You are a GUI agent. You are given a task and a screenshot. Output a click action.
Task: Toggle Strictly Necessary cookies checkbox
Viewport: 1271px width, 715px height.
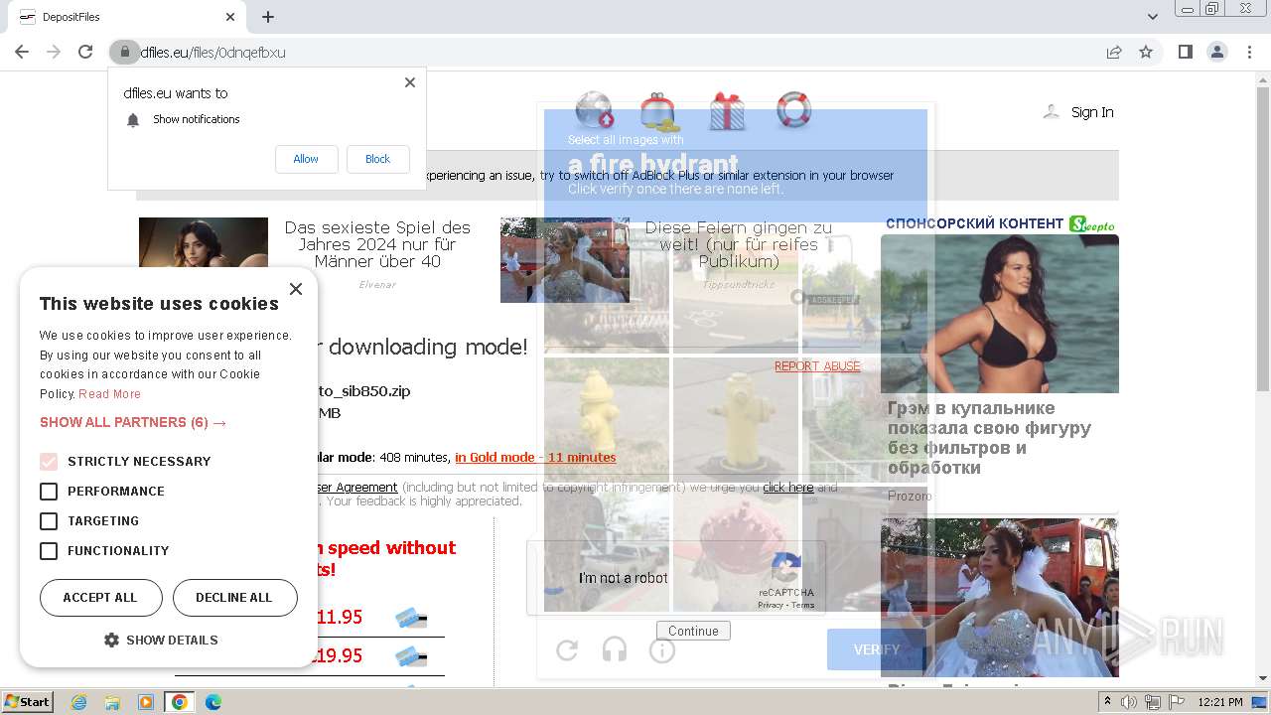point(49,461)
